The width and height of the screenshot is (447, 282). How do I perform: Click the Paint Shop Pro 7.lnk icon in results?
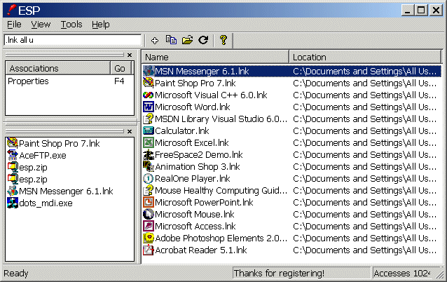(149, 83)
